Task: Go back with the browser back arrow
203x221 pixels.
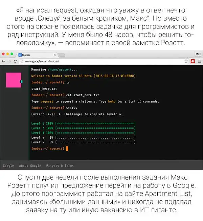Action: click(3, 61)
